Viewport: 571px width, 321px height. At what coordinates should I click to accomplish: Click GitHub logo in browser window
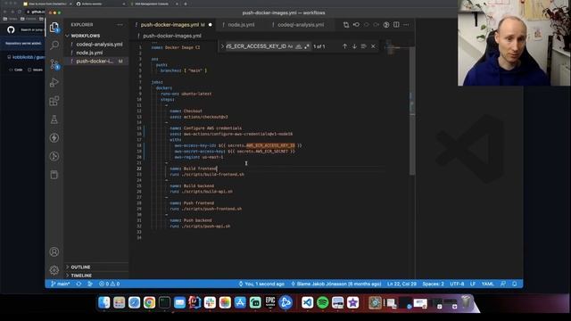pos(11,29)
